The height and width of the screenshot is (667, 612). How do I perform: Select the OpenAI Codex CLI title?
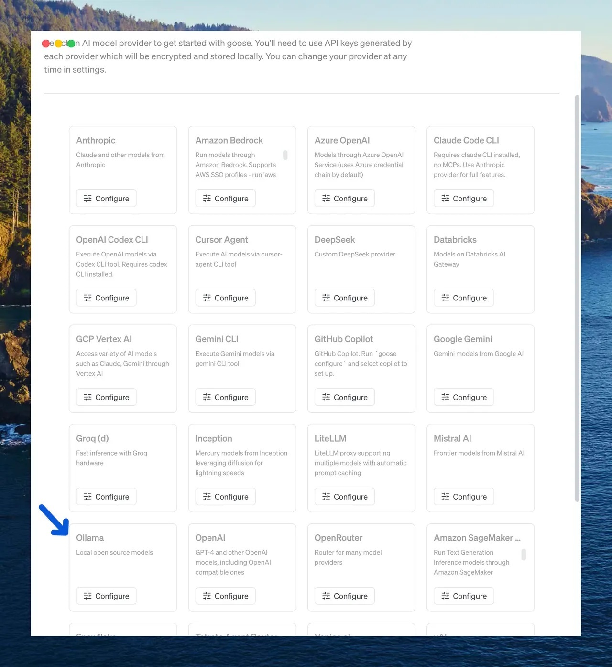112,240
